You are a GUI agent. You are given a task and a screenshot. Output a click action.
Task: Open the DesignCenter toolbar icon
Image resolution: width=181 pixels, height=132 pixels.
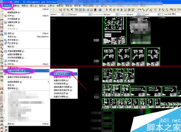click(x=80, y=10)
